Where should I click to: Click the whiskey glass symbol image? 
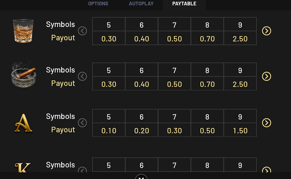coord(23,31)
